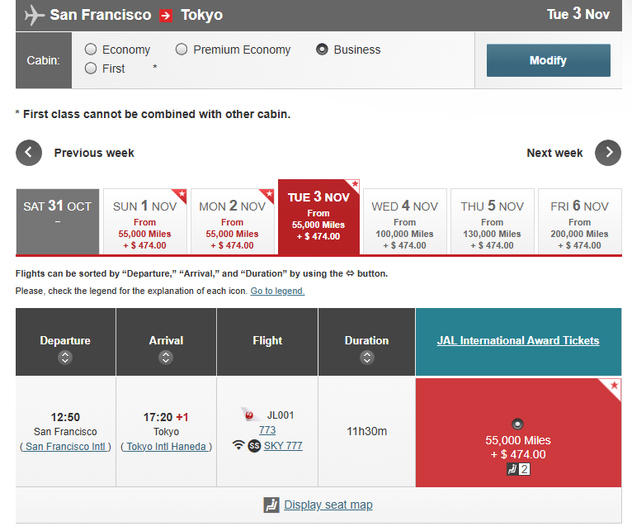The width and height of the screenshot is (632, 531).
Task: Click the red arrow between San Francisco and Tokyo
Action: pyautogui.click(x=166, y=16)
